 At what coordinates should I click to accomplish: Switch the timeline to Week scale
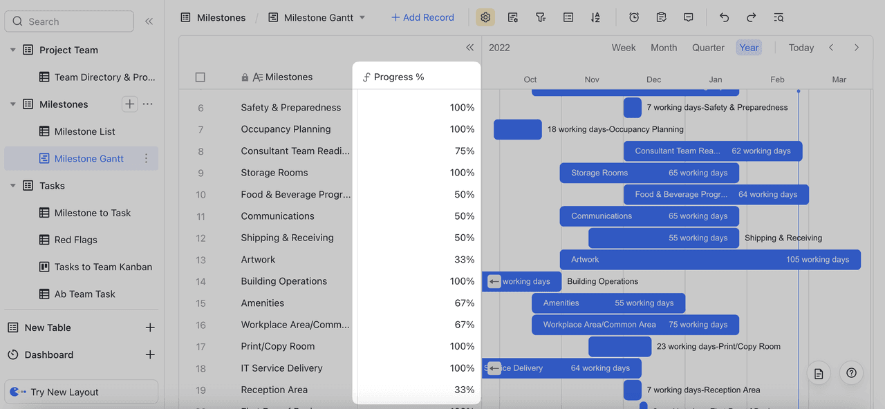coord(624,48)
